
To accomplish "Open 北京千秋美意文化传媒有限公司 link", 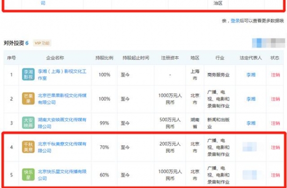I will coord(62,147).
